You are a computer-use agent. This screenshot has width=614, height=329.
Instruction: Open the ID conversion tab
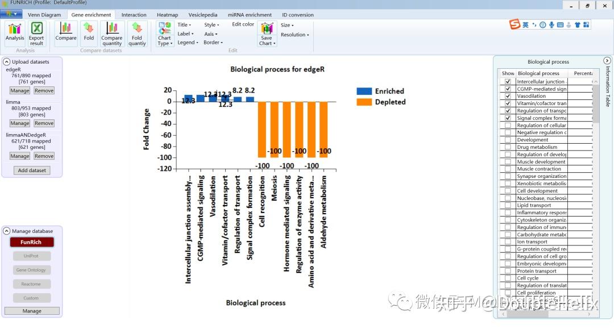tap(298, 14)
